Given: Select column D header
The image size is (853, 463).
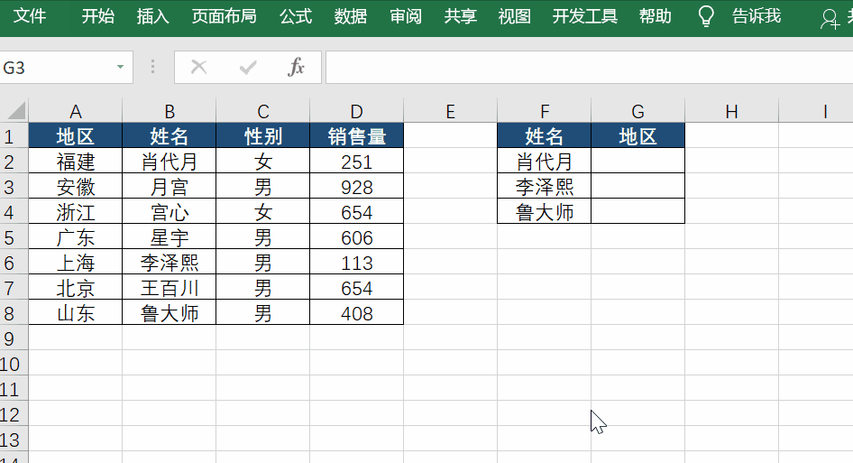Looking at the screenshot, I should click(356, 111).
